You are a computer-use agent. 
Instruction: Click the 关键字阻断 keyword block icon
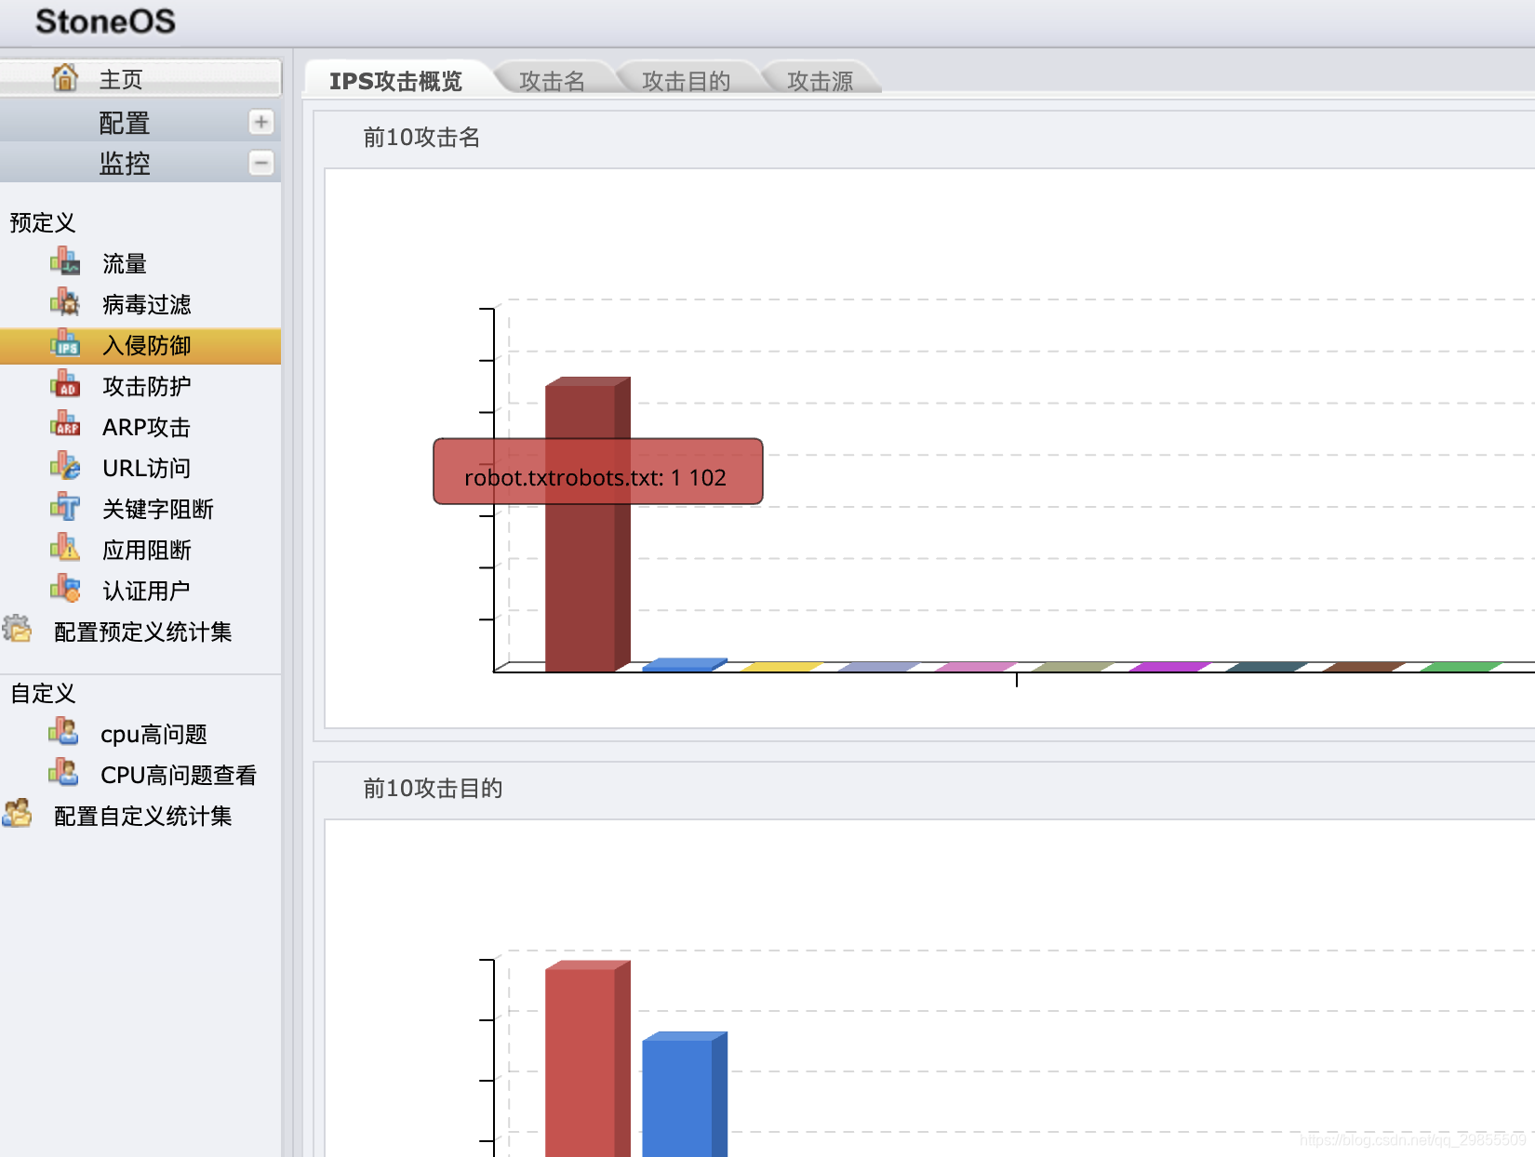coord(64,507)
